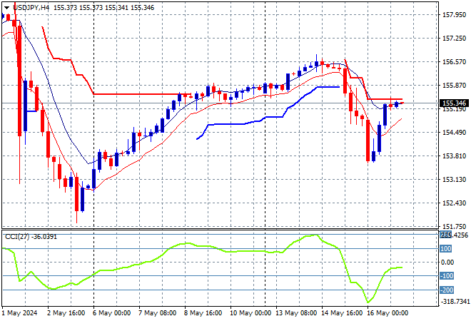The height and width of the screenshot is (321, 471).
Task: Click the CCI 0.00 level label
Action: [447, 263]
